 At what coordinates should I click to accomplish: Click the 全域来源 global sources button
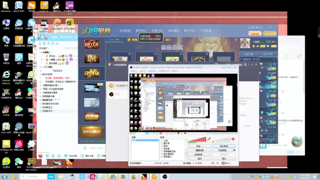point(200,154)
